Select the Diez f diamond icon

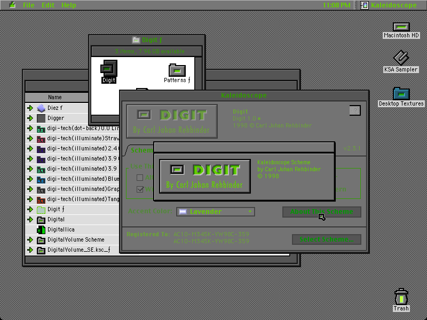41,108
